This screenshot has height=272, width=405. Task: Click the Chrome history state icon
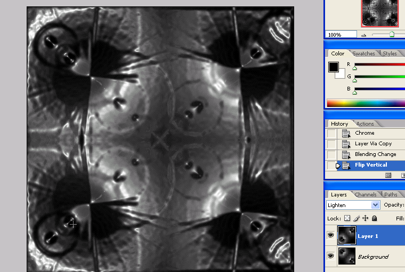[x=346, y=134]
